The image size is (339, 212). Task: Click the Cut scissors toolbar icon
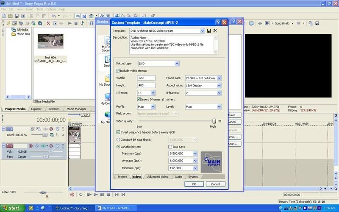pos(31,16)
